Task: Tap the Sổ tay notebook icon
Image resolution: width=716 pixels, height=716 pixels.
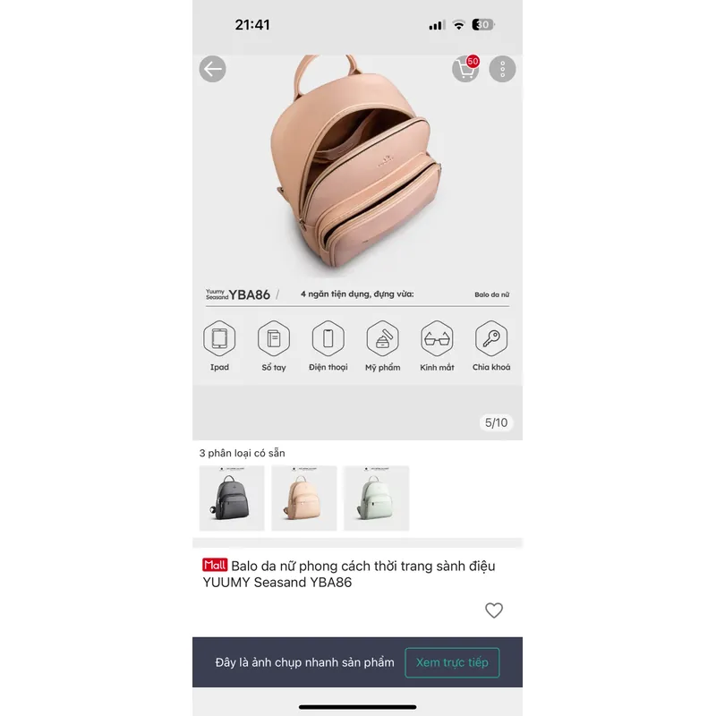Action: tap(274, 338)
